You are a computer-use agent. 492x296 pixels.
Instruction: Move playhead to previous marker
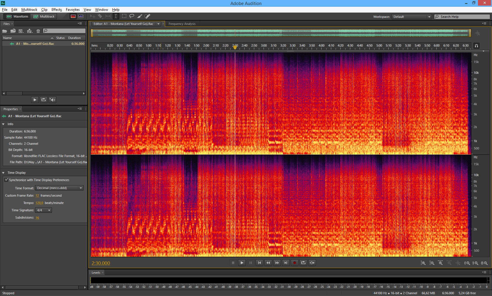click(259, 263)
